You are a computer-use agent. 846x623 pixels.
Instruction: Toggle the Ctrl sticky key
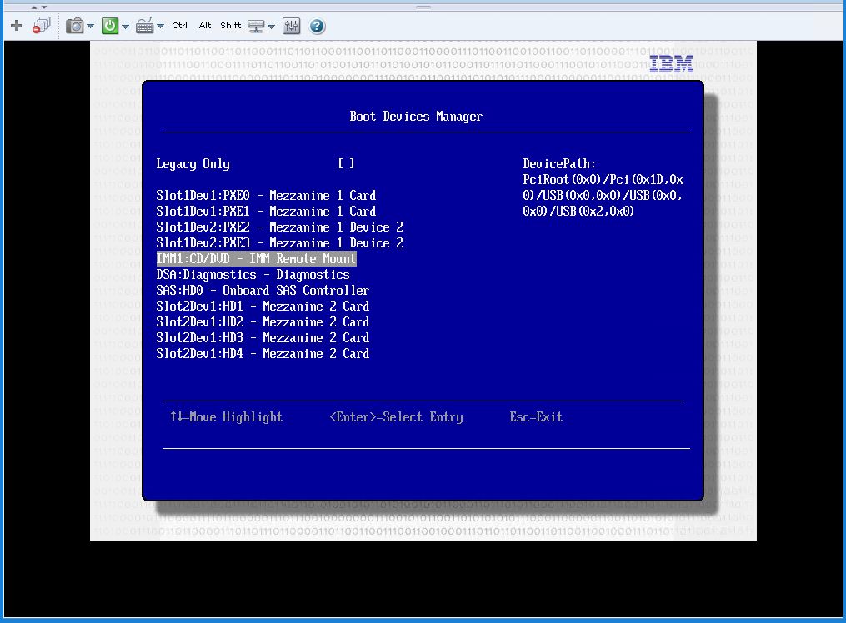(179, 25)
